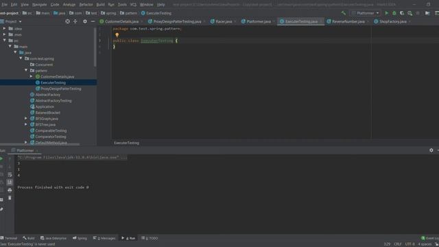Open the Navigate menu

coord(40,5)
